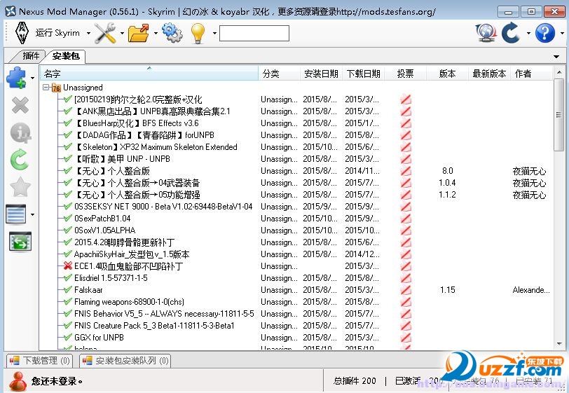Click the scroll up arrow of mod list
This screenshot has width=569, height=393.
(x=559, y=73)
